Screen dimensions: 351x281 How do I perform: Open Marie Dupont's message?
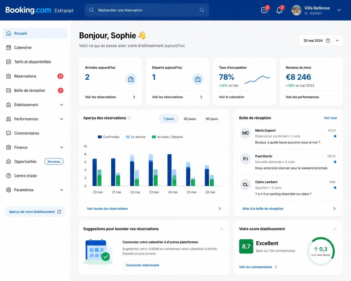pos(288,136)
